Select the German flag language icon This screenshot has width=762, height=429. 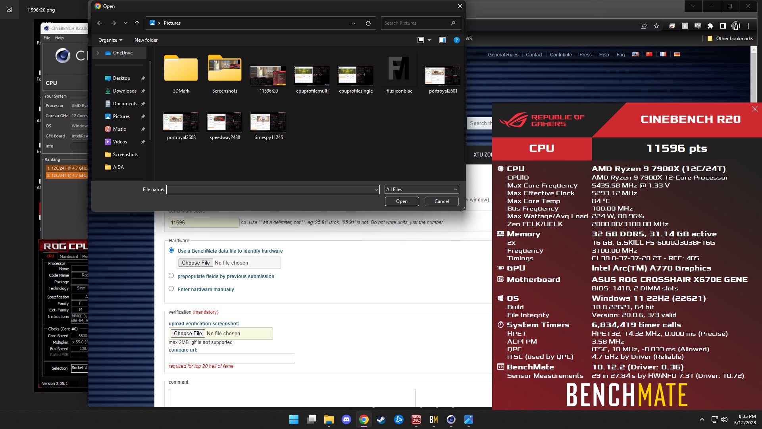(677, 54)
